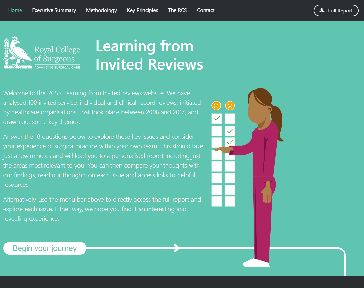The height and width of the screenshot is (288, 364).
Task: Click the happy smiley face icon
Action: click(x=216, y=105)
